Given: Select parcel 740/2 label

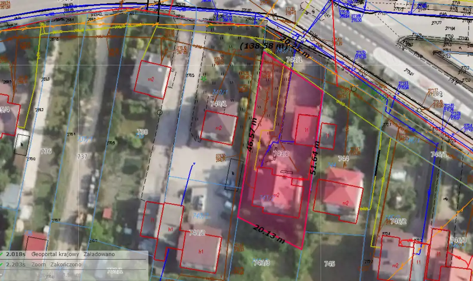Looking at the screenshot, I should (197, 232).
